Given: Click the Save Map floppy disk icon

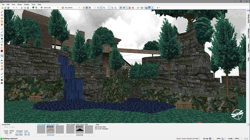Looking at the screenshot, I should coord(8,8).
